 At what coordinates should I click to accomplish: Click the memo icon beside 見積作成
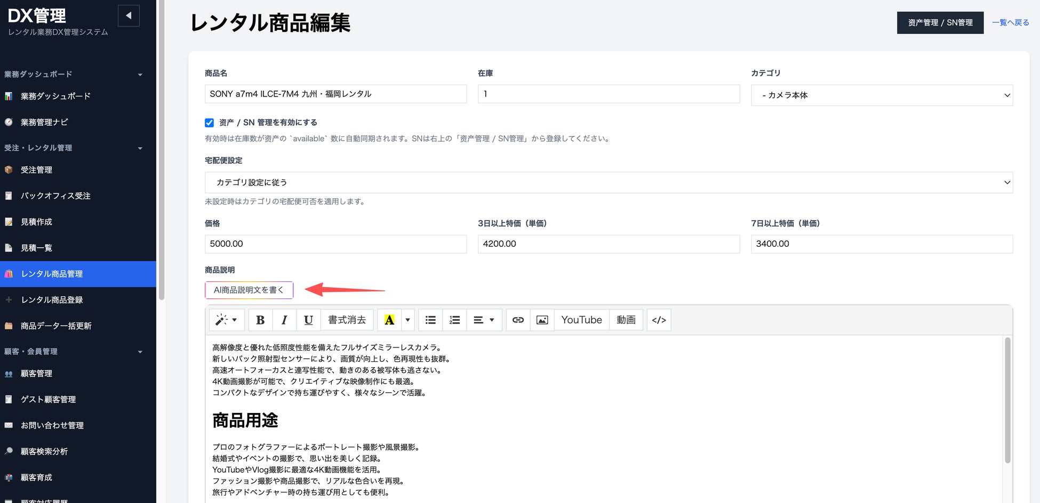point(9,222)
